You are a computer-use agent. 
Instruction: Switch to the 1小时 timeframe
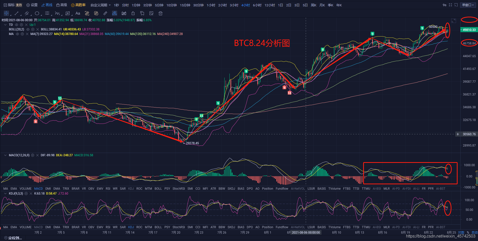(x=211, y=5)
